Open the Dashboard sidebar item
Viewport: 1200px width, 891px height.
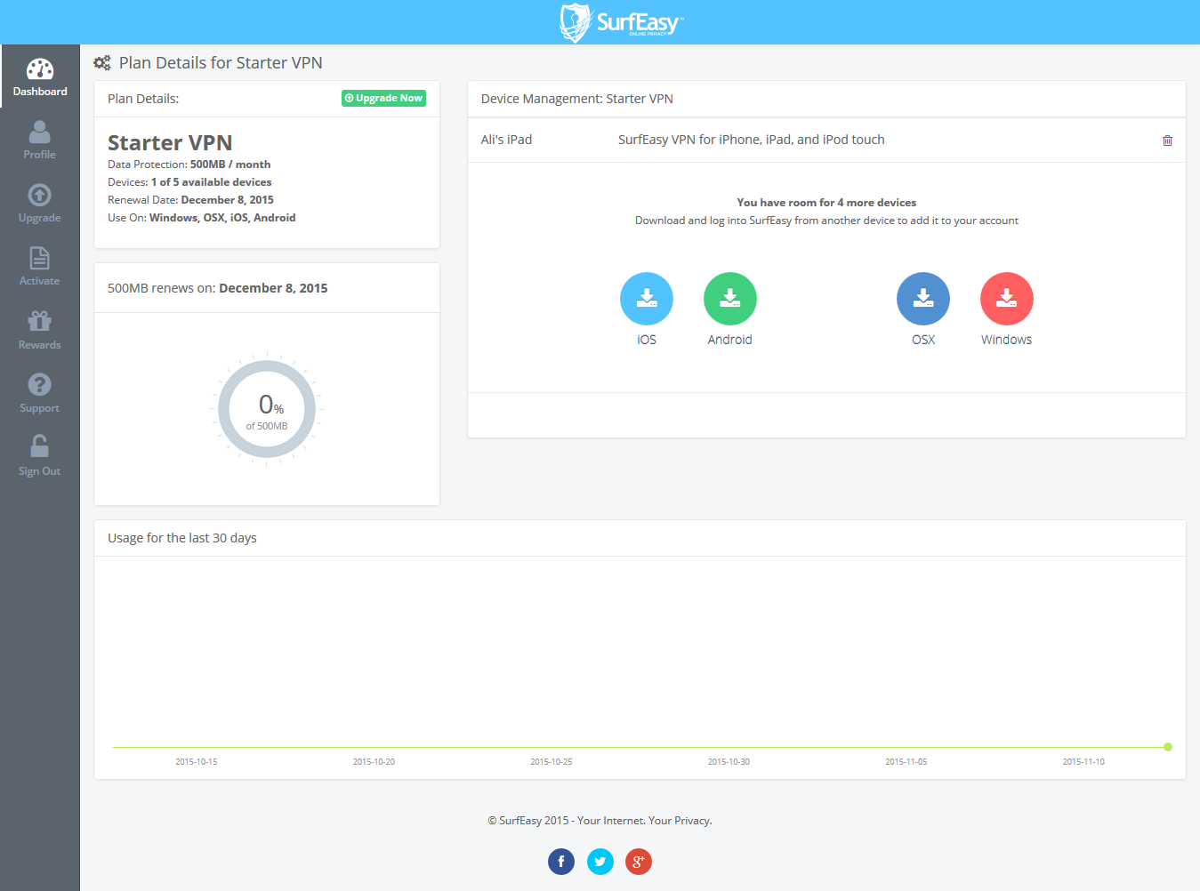click(x=40, y=76)
